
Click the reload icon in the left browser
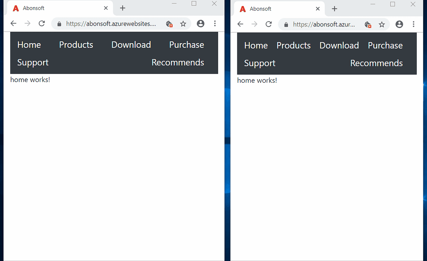(42, 23)
